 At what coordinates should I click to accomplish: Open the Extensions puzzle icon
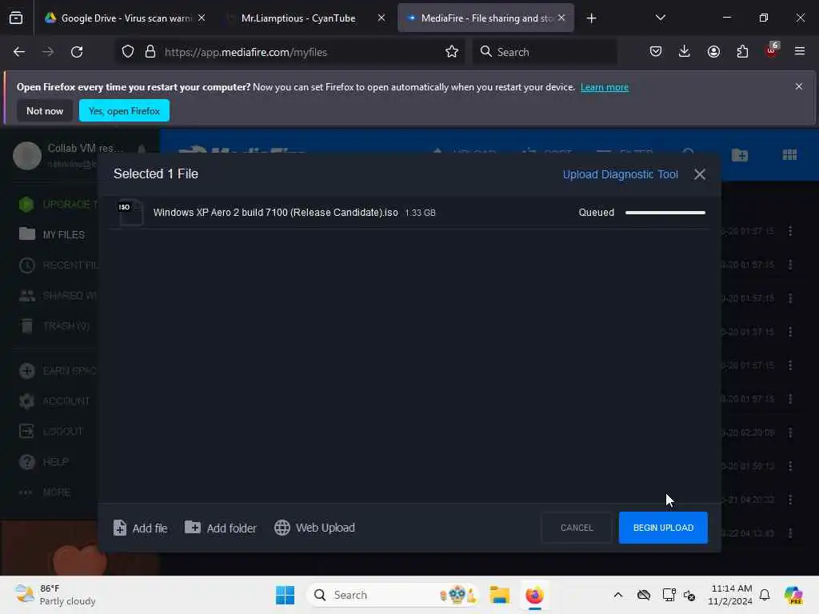click(742, 51)
